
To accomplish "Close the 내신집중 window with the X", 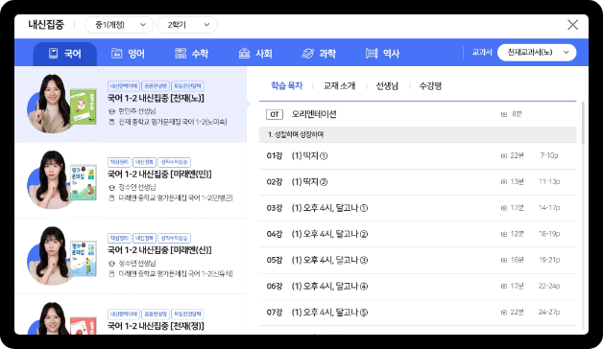I will (572, 25).
